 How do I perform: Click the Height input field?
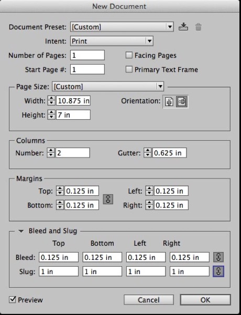(73, 114)
